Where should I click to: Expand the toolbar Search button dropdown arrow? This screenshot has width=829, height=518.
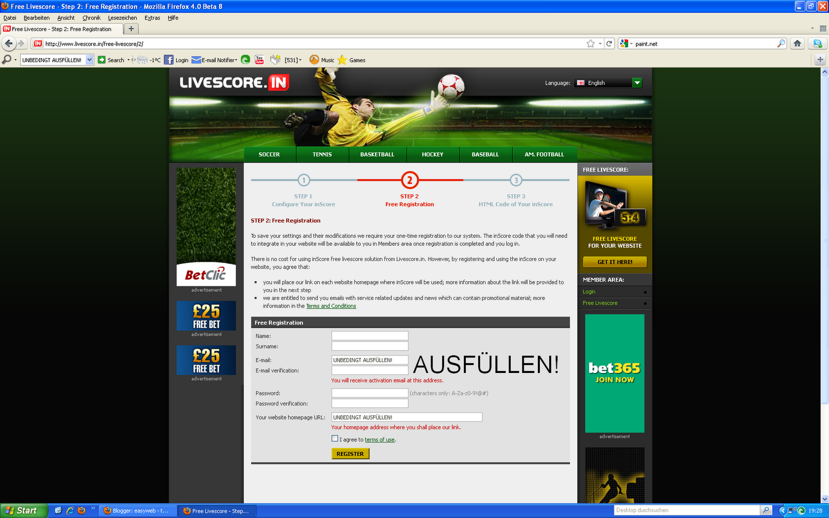coord(128,60)
